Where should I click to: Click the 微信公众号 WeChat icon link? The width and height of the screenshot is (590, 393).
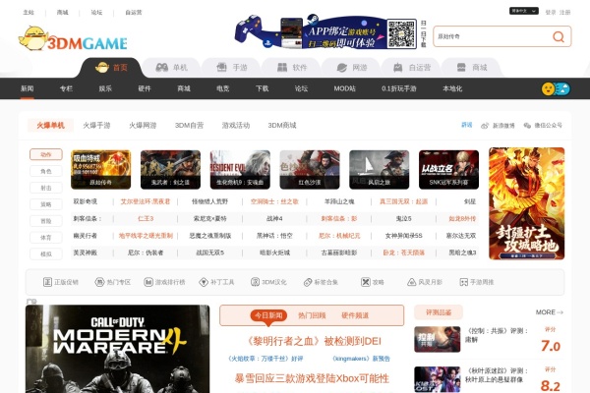tap(543, 126)
